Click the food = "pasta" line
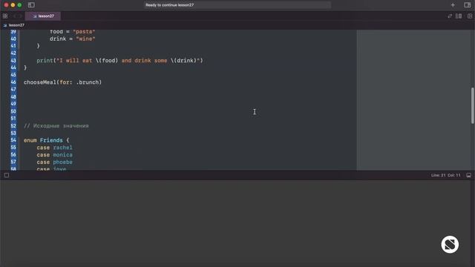475x267 pixels. (x=73, y=32)
